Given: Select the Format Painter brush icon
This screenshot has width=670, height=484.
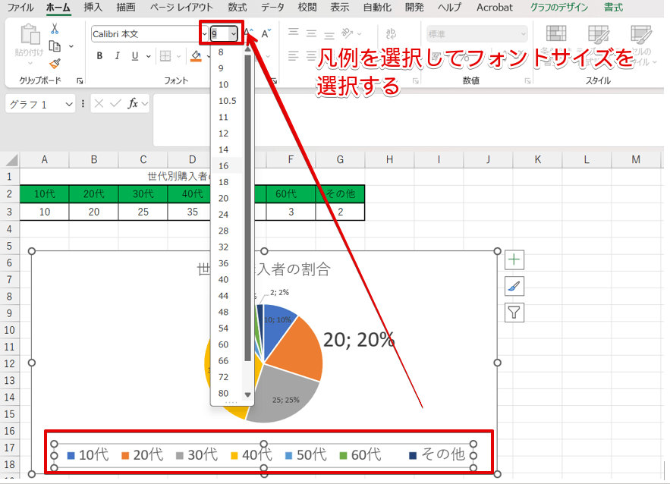Looking at the screenshot, I should (55, 64).
